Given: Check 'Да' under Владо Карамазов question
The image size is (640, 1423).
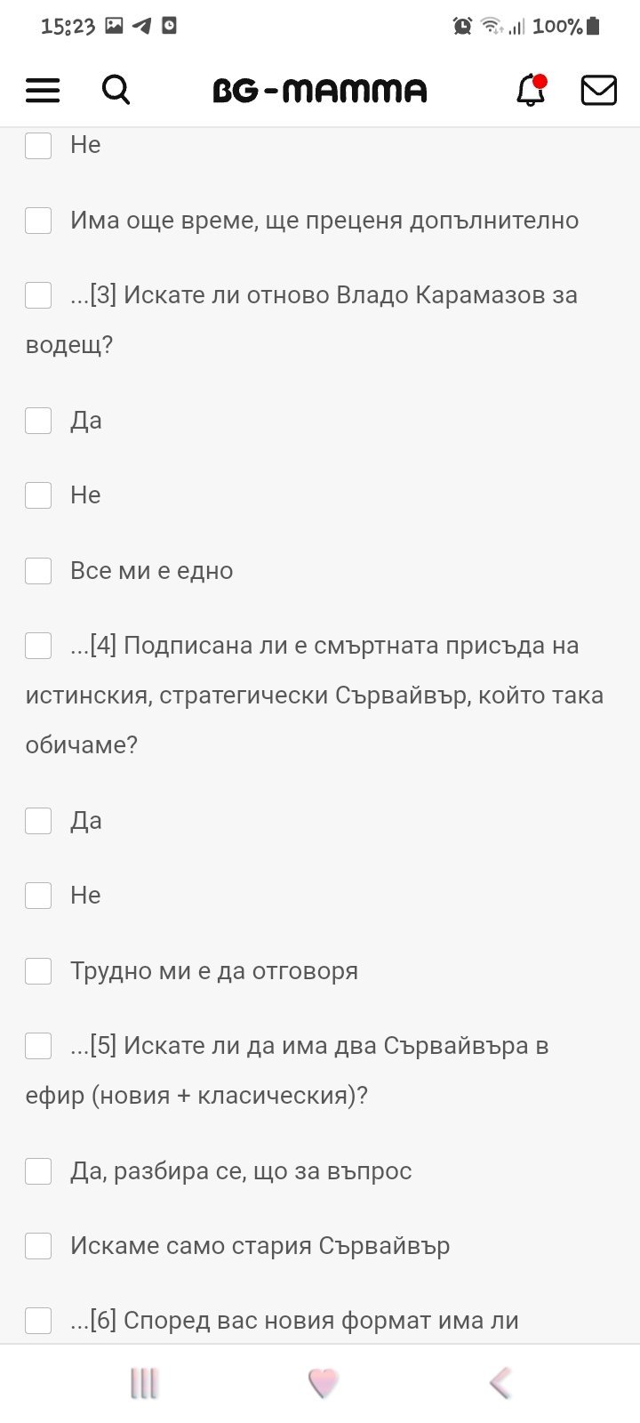Looking at the screenshot, I should point(38,420).
